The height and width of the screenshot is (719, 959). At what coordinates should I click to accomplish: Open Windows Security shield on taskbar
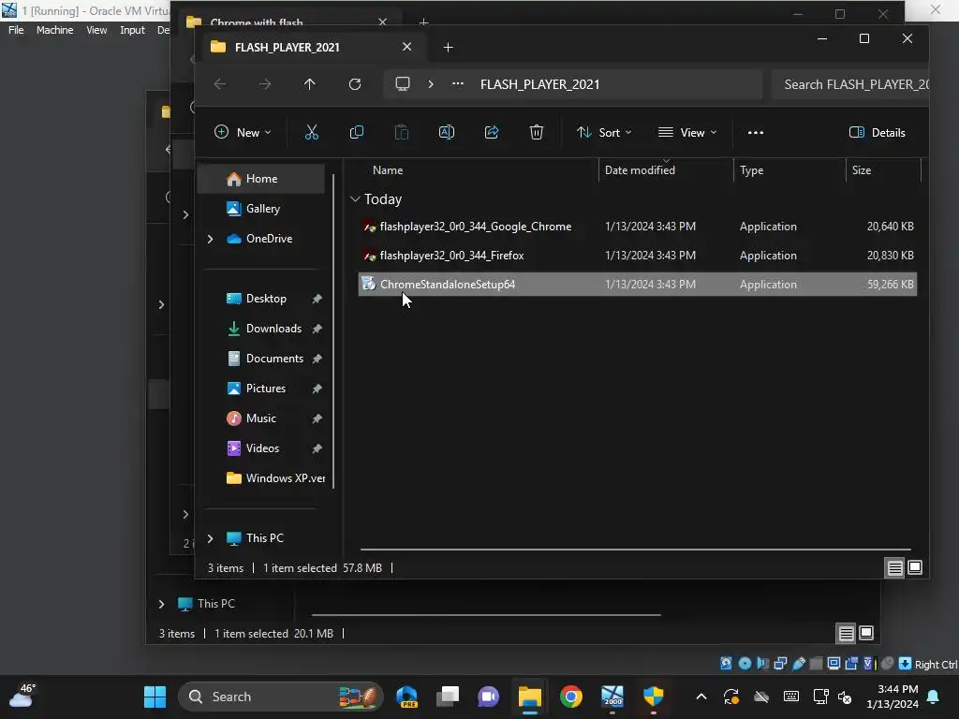click(653, 697)
